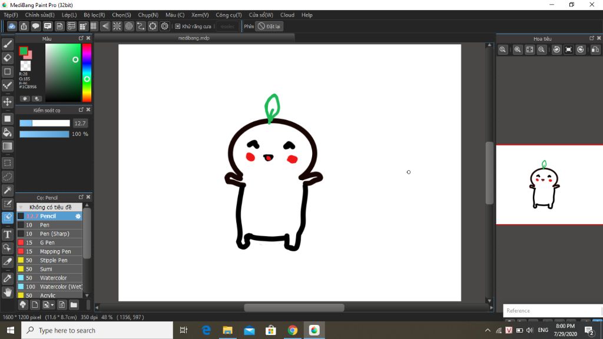Zoom in on the navigator
603x339 pixels.
pos(518,49)
